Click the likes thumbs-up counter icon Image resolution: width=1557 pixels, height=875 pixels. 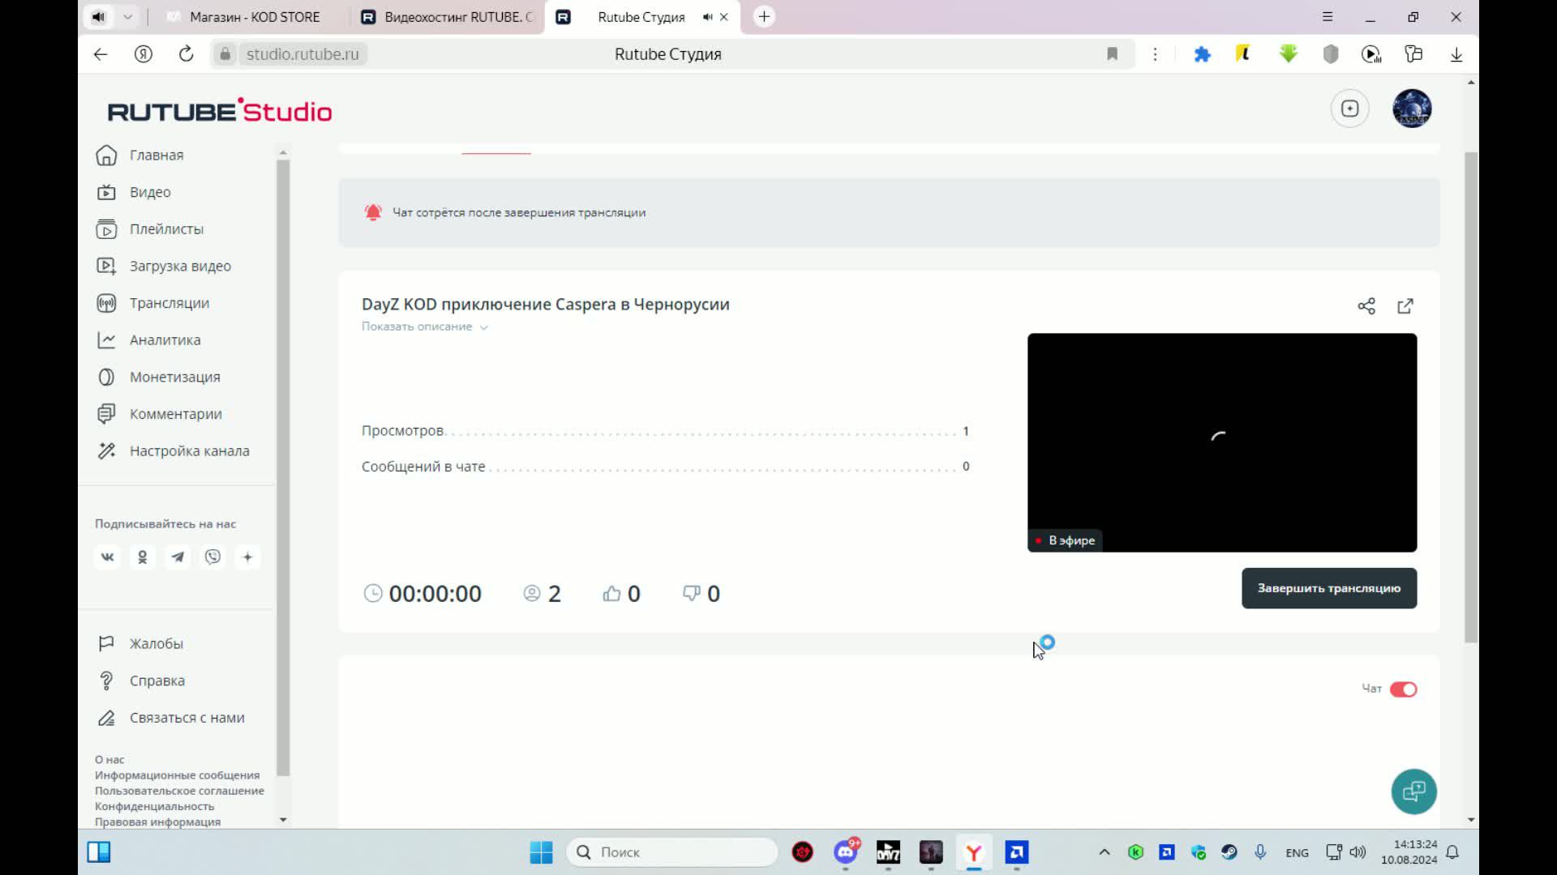[611, 594]
